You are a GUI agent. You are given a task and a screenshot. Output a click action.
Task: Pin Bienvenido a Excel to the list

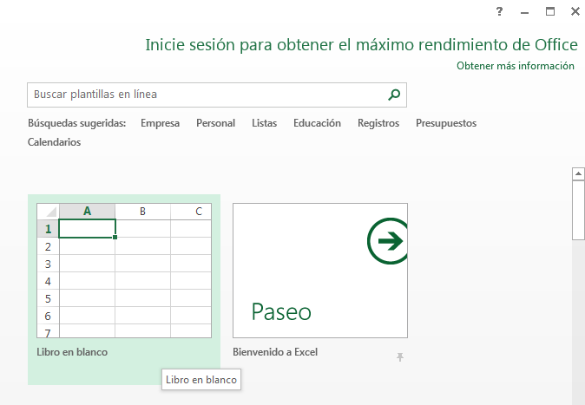pos(400,357)
